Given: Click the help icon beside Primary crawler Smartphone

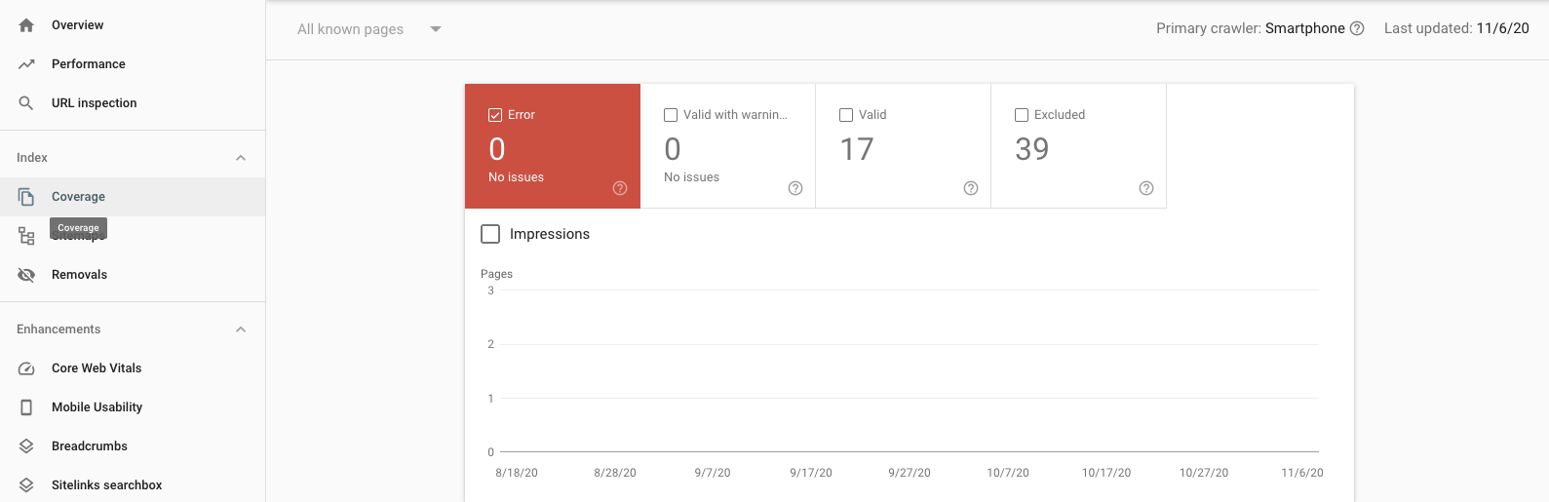Looking at the screenshot, I should (x=1357, y=28).
